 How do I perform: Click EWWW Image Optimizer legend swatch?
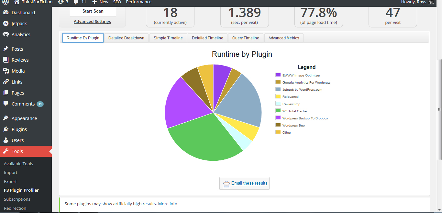coord(278,75)
